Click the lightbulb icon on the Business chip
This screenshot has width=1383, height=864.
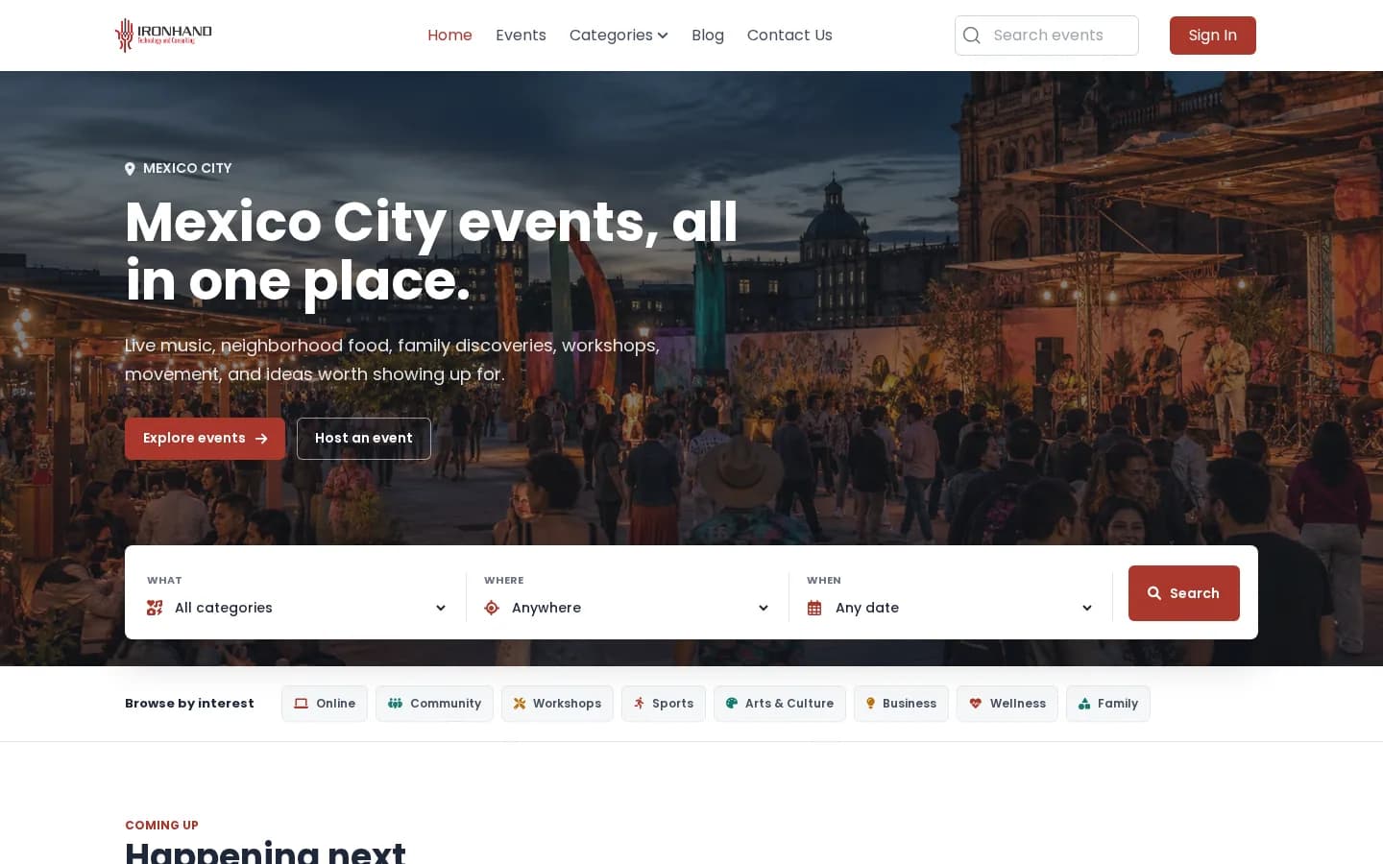click(870, 704)
